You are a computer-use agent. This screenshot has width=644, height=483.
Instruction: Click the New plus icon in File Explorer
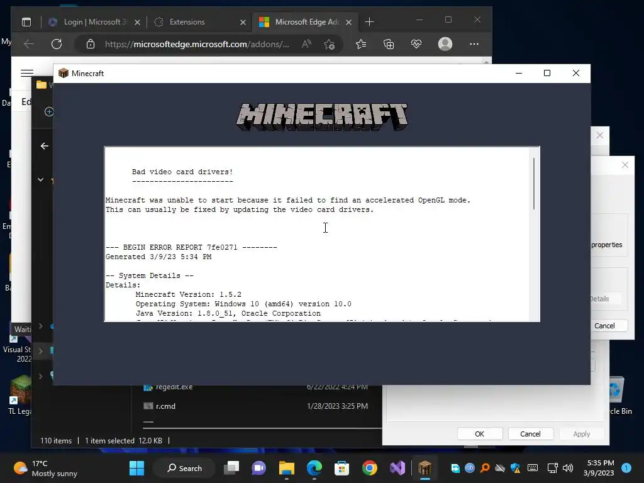click(x=49, y=112)
